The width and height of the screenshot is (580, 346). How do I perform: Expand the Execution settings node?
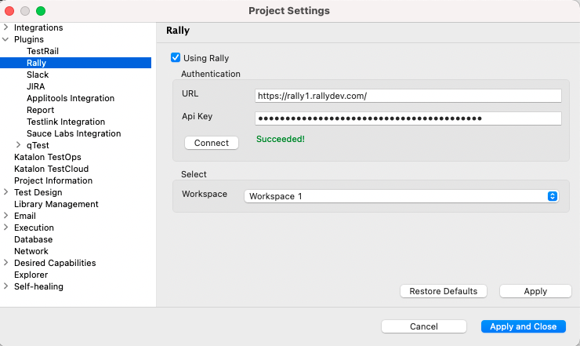click(6, 228)
